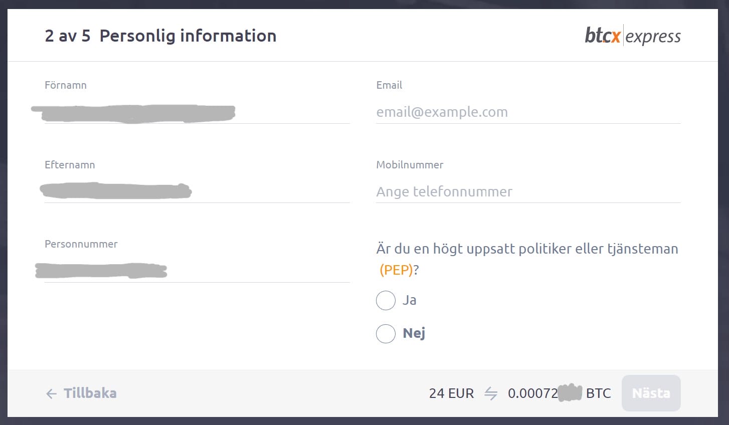Click the Ja option label text

coord(410,300)
